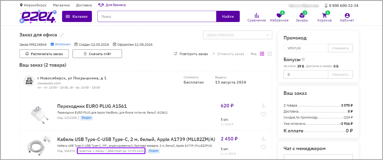
Task: Click the Найти search button
Action: pos(228,16)
